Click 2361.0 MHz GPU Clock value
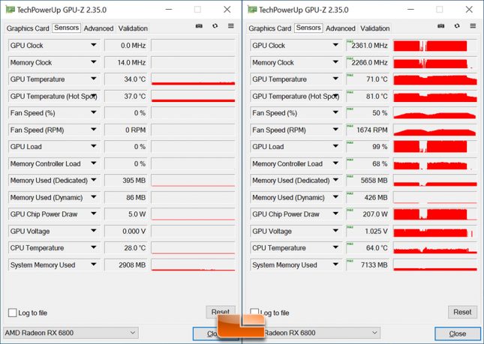Screen dimensions: 484x344 tap(368, 46)
